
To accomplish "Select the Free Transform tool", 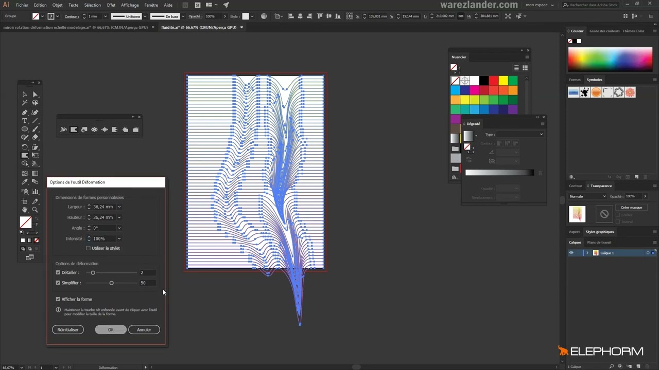I will tap(35, 155).
